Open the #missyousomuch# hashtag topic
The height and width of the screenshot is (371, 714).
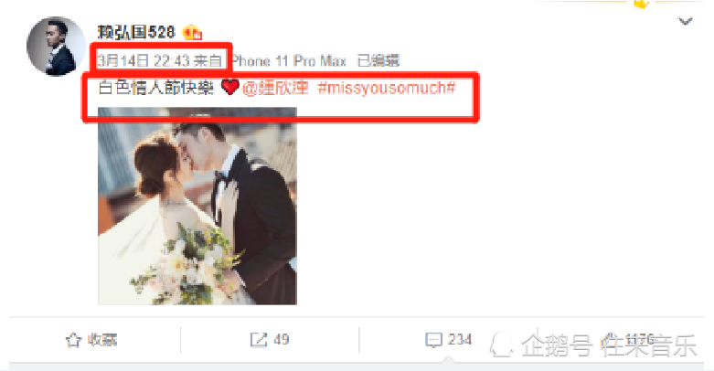386,88
